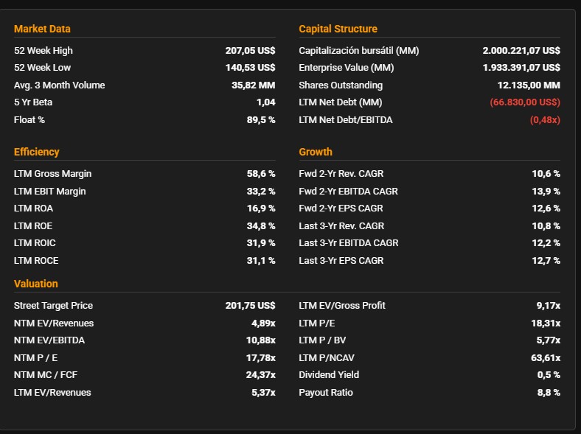This screenshot has height=434, width=581.
Task: Select the LTM ROIC percentage value
Action: tap(261, 243)
